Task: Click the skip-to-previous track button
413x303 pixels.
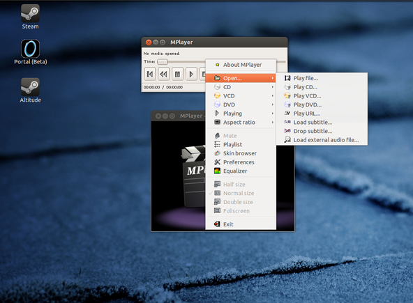Action: click(150, 74)
